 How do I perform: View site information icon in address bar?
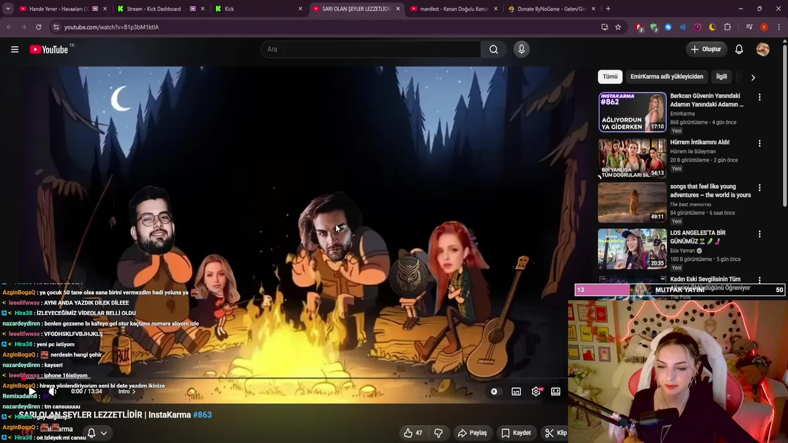[x=56, y=27]
